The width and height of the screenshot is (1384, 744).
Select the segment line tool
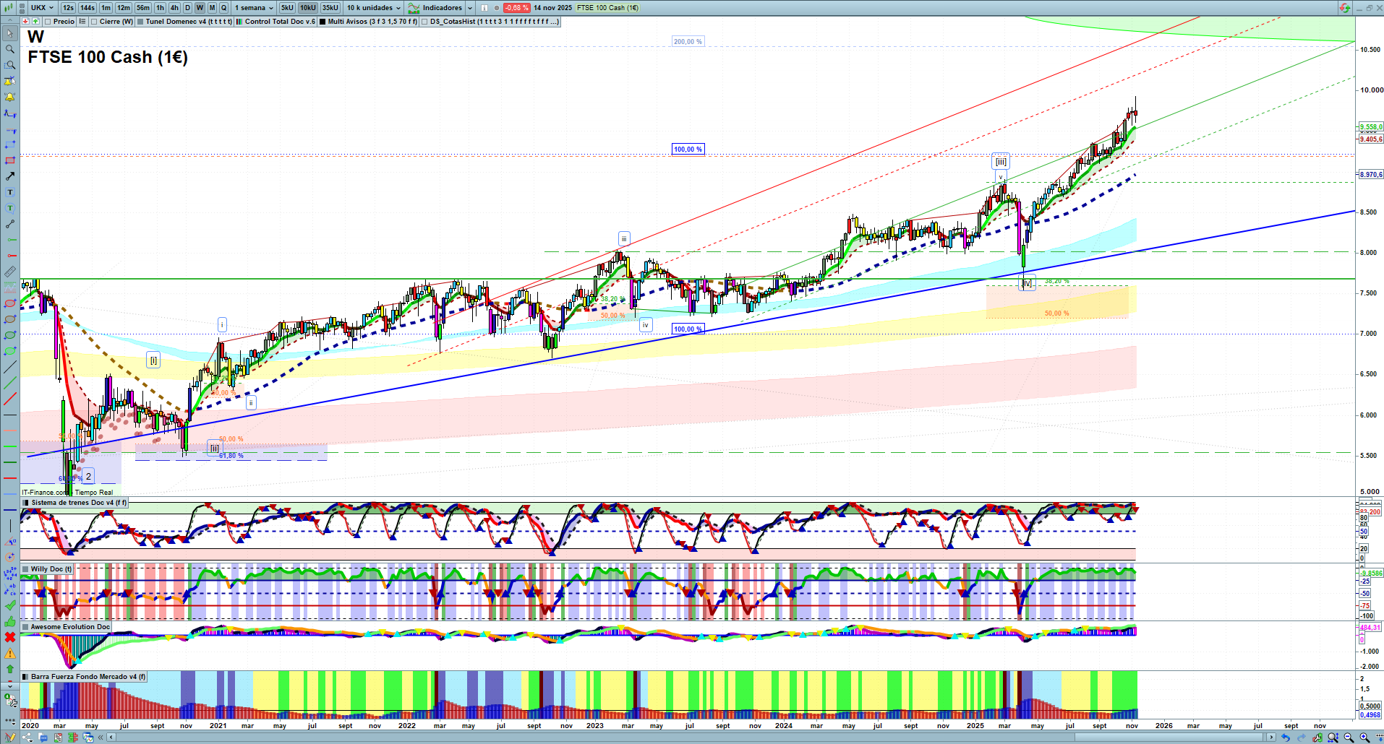coord(10,224)
